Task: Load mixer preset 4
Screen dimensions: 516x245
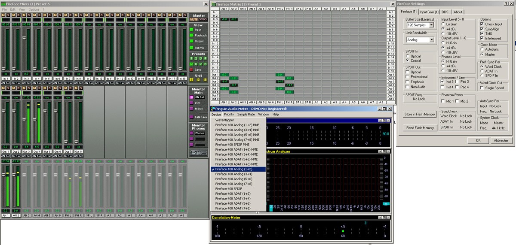Action: (205, 58)
